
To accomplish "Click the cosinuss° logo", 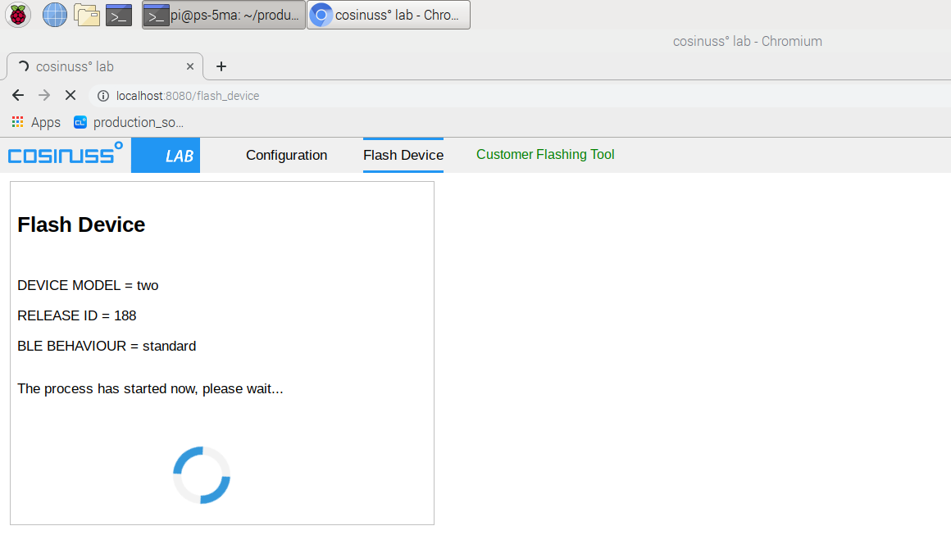I will 66,153.
